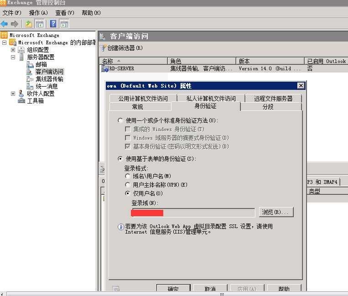Click the 工具箱 toolbox icon
The width and height of the screenshot is (348, 296).
pyautogui.click(x=21, y=101)
